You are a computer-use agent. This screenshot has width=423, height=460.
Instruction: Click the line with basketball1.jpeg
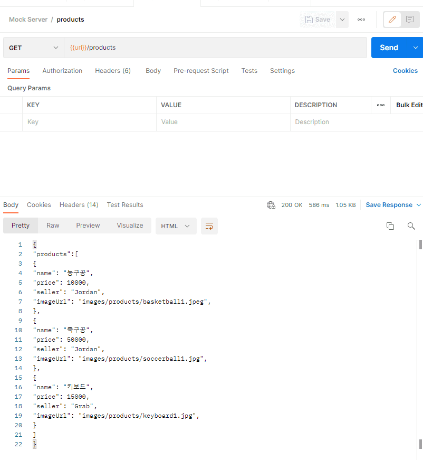tap(122, 302)
